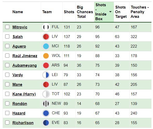This screenshot has height=129, width=153.
Task: Select the checkbox for Aubameyang's row
Action: [7, 65]
